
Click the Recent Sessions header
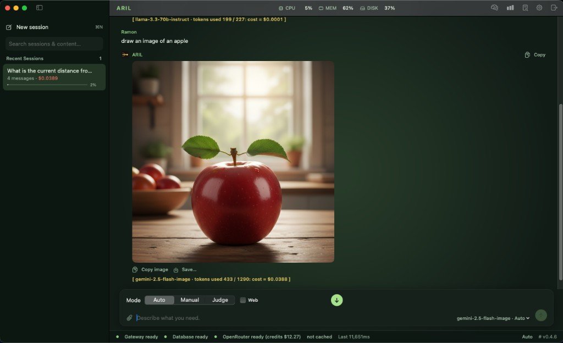pyautogui.click(x=25, y=58)
